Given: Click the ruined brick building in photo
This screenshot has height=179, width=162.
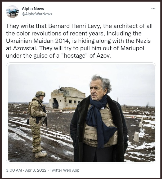Looking at the screenshot, I should [x=67, y=98].
